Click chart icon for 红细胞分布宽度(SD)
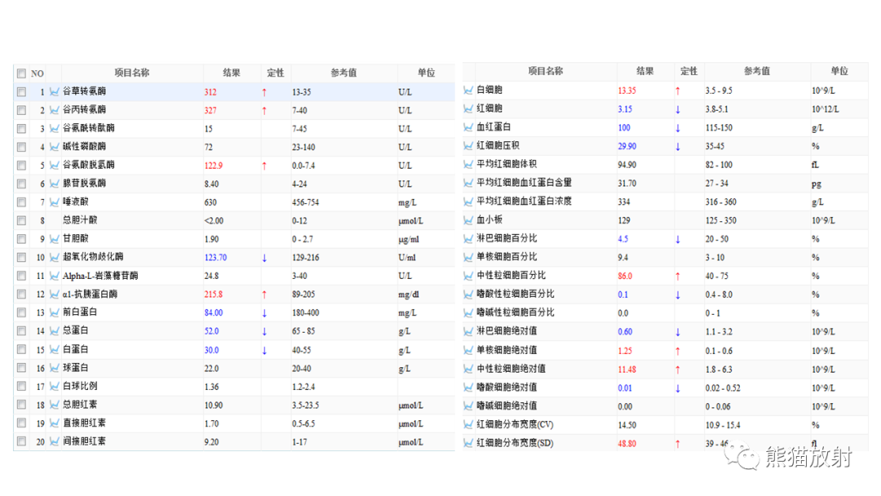Viewport: 881px width, 496px height. coord(468,443)
